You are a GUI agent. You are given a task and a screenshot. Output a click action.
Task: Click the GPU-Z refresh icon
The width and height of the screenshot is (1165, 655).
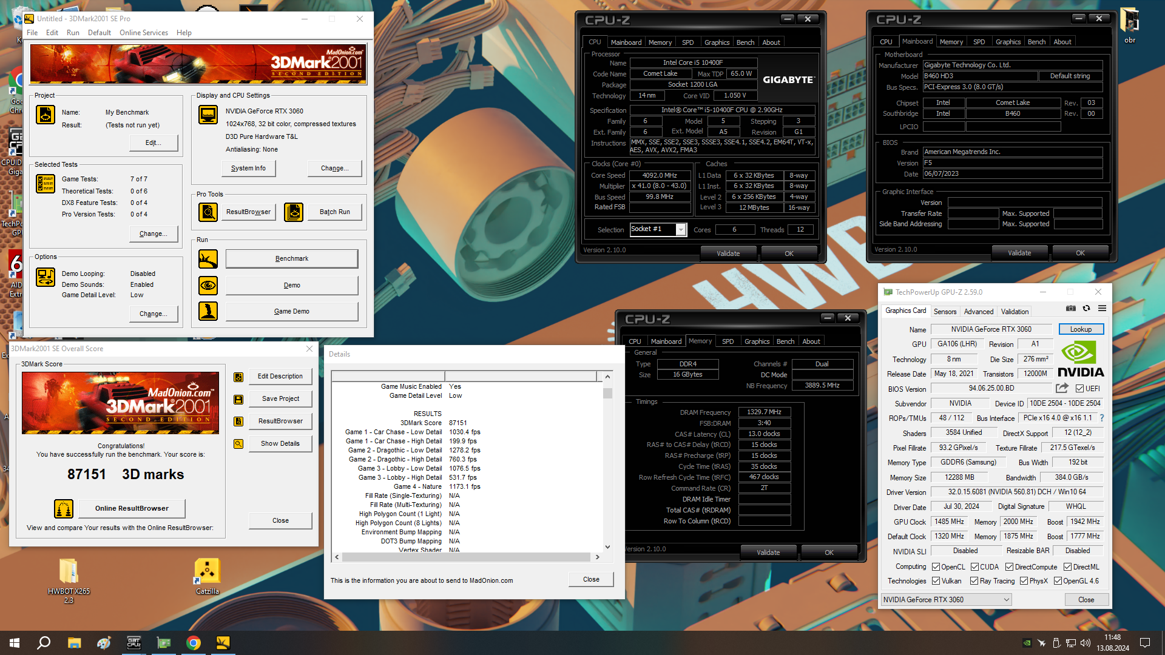coord(1087,309)
